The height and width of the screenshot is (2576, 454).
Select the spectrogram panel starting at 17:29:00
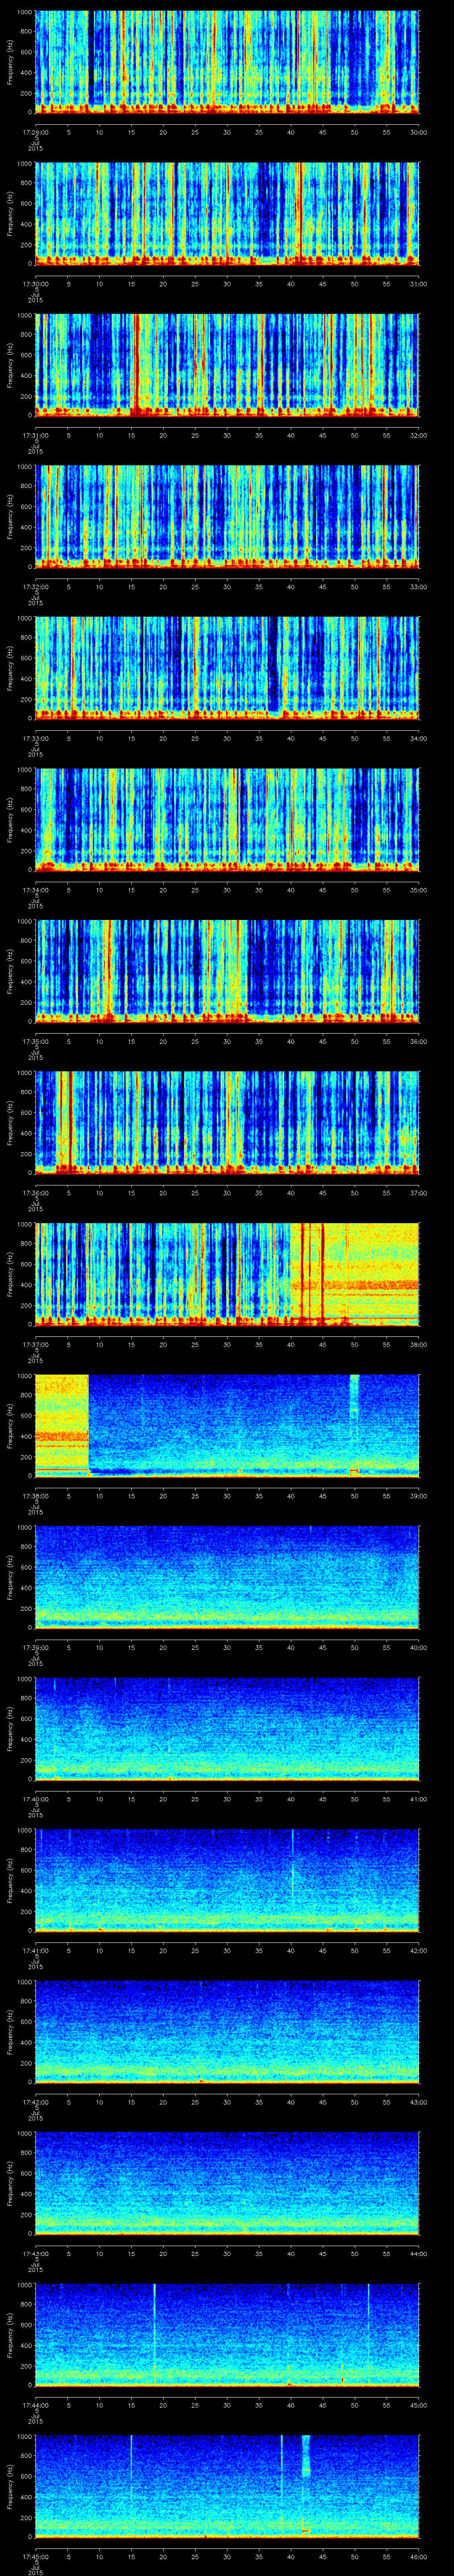tap(227, 63)
